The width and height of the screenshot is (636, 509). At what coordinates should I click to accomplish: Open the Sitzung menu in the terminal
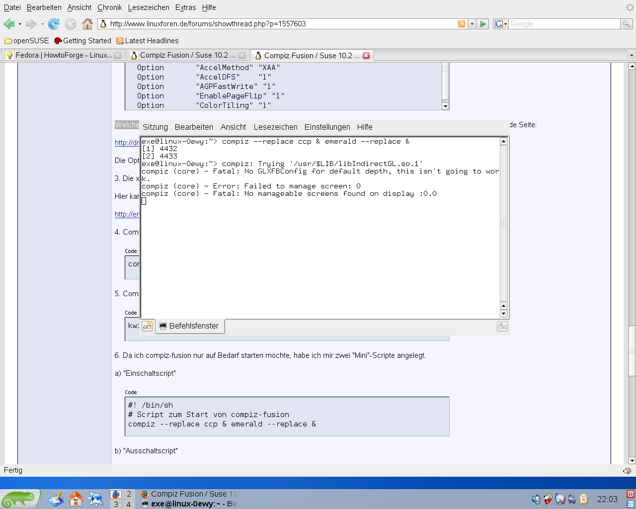click(x=155, y=127)
